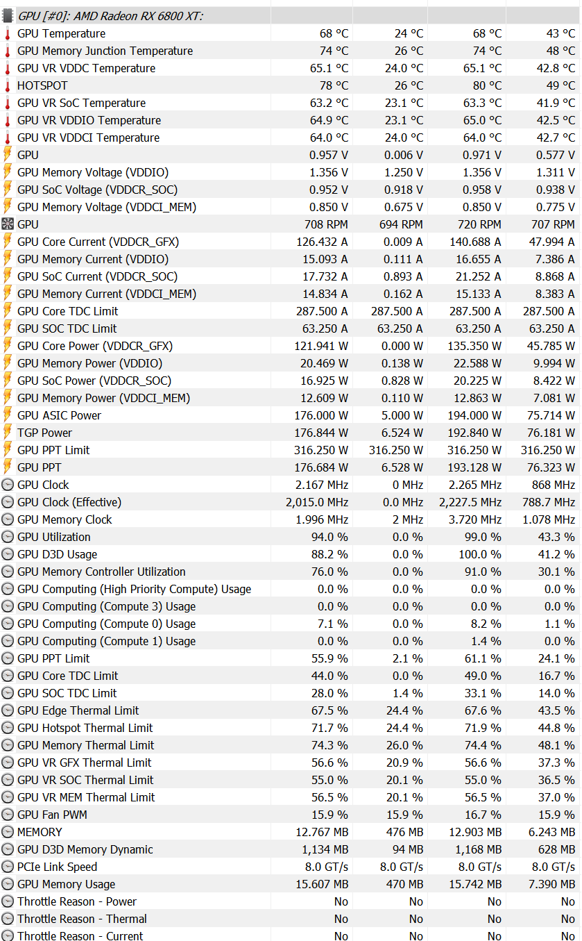Select the 'GPU SoC Current (VDDCR_SOC)' label

point(97,276)
